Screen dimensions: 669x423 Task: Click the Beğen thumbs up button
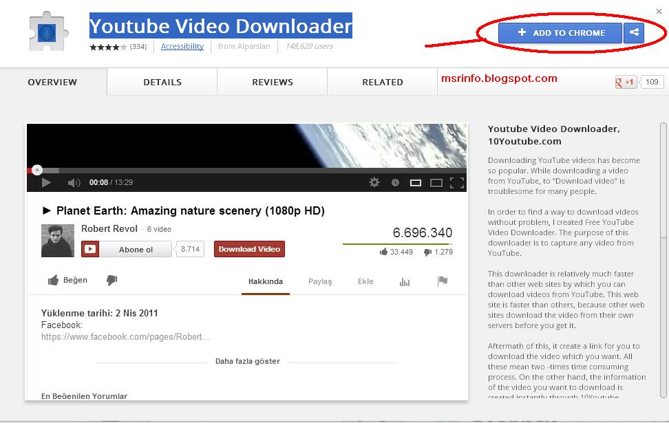click(68, 280)
